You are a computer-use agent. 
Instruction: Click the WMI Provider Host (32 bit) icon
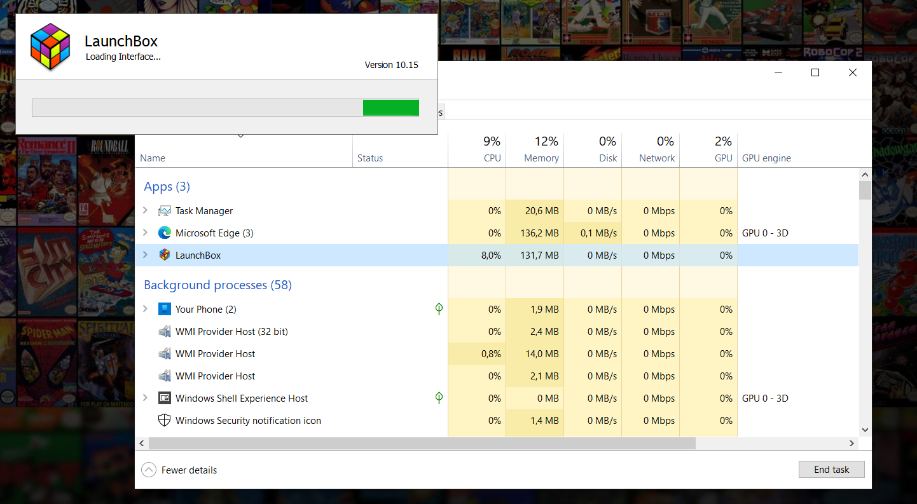coord(165,332)
